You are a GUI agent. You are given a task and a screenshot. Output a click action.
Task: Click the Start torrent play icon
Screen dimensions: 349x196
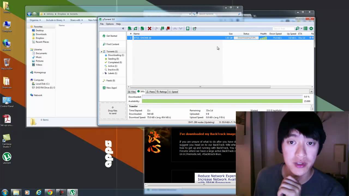[156, 28]
